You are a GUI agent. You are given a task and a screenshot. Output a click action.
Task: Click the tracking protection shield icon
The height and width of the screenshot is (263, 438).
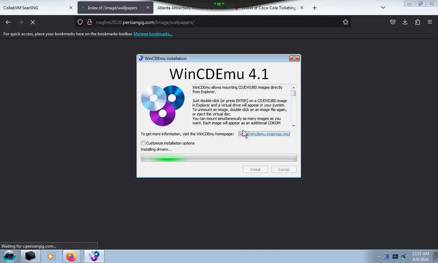80,22
